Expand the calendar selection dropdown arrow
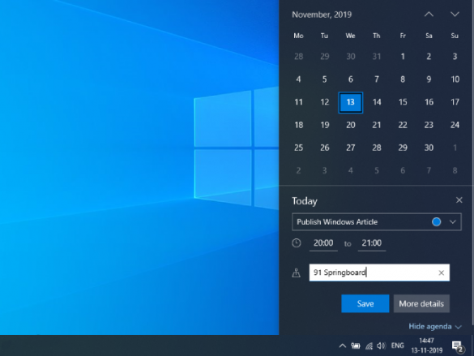Viewport: 474px width, 356px height. pyautogui.click(x=453, y=222)
